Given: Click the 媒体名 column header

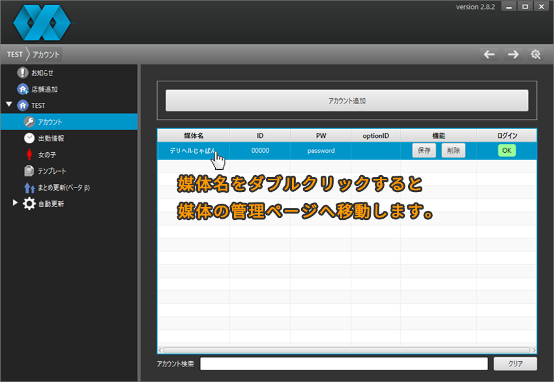Looking at the screenshot, I should coord(194,135).
